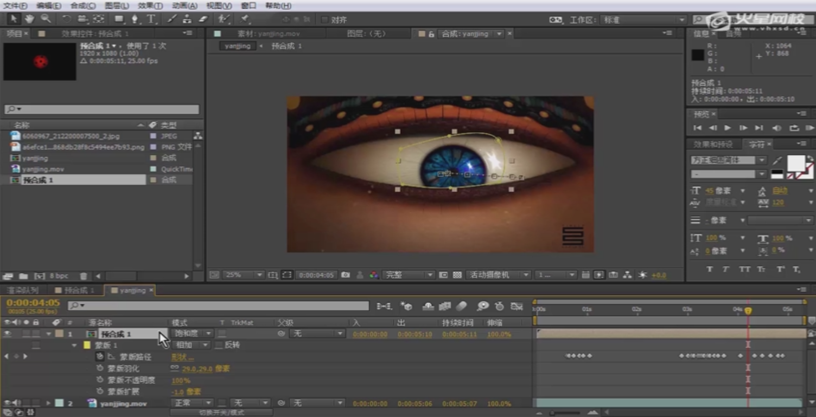Click the 预合成 1 layer label color
816x417 pixels.
coord(59,334)
